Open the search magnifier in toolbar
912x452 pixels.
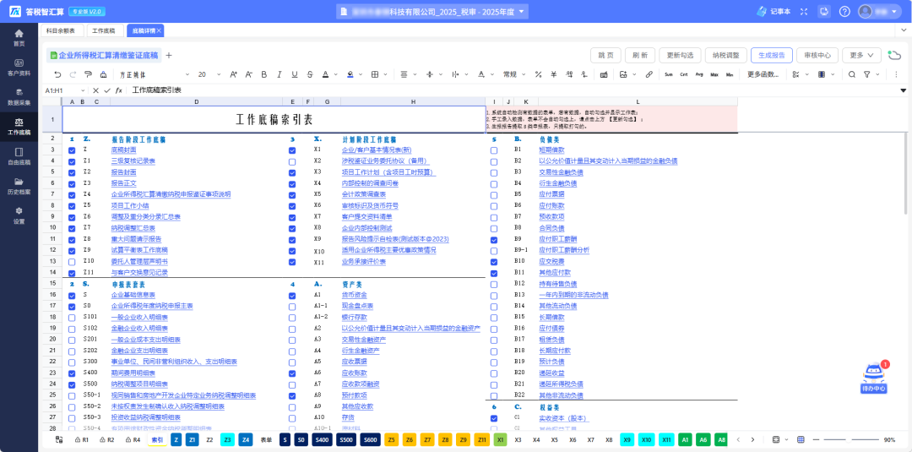tap(852, 74)
